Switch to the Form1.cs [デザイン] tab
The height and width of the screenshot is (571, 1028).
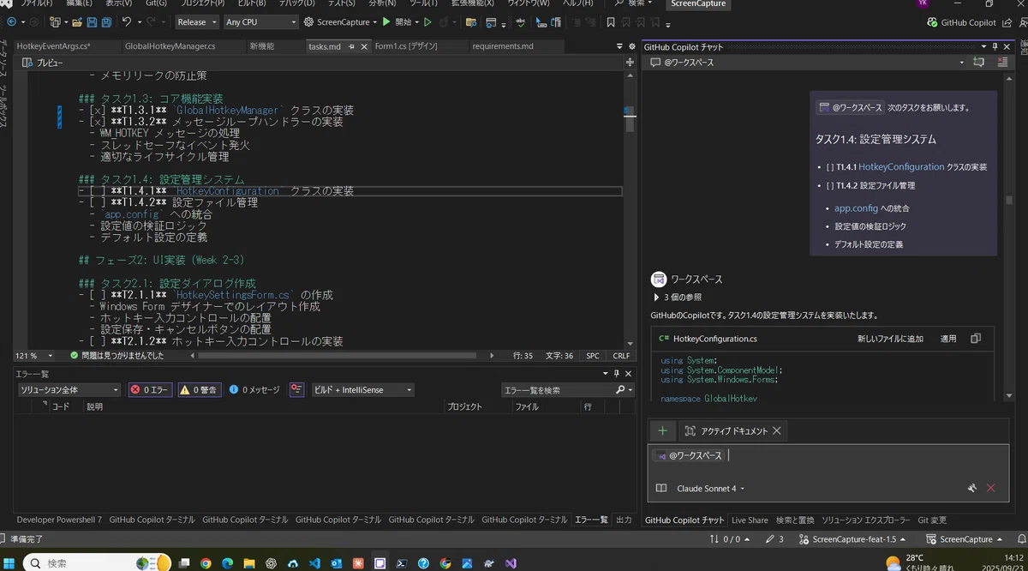tap(406, 46)
